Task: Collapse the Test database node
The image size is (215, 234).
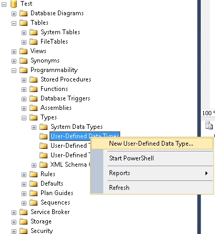Action: [4, 4]
